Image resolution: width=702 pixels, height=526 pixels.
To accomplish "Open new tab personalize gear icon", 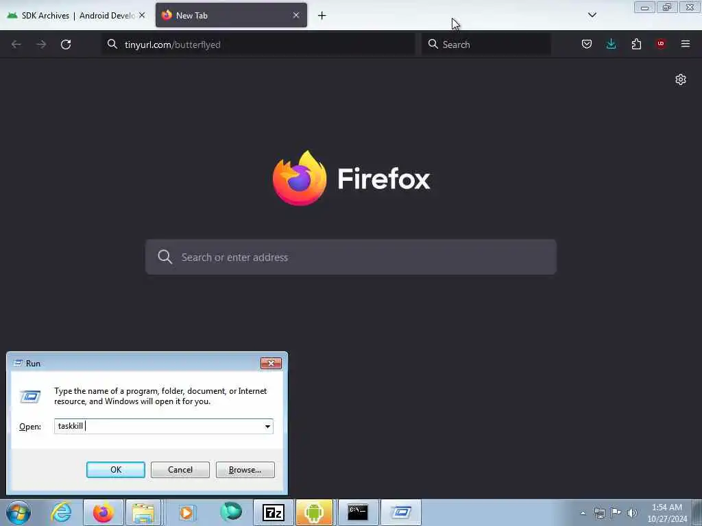I will point(681,79).
